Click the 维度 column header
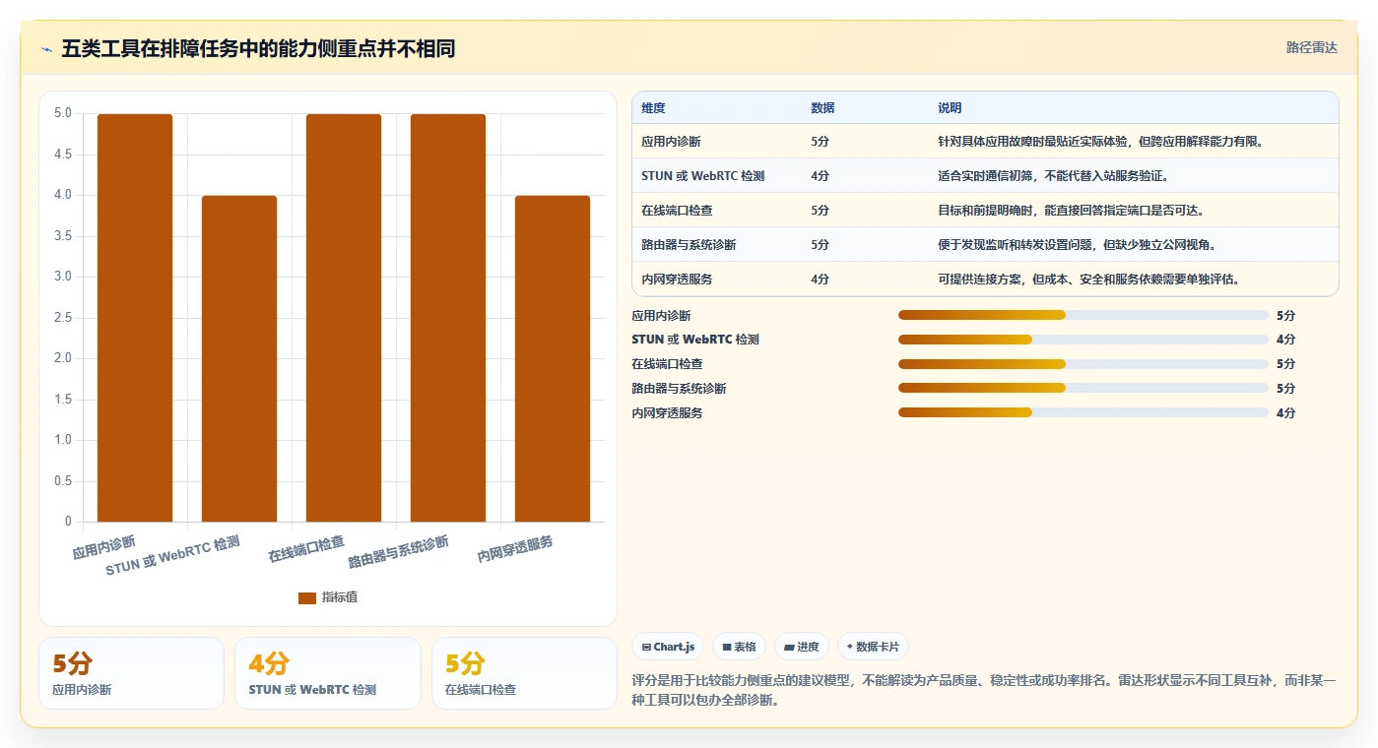Viewport: 1378px width, 748px height. click(653, 108)
